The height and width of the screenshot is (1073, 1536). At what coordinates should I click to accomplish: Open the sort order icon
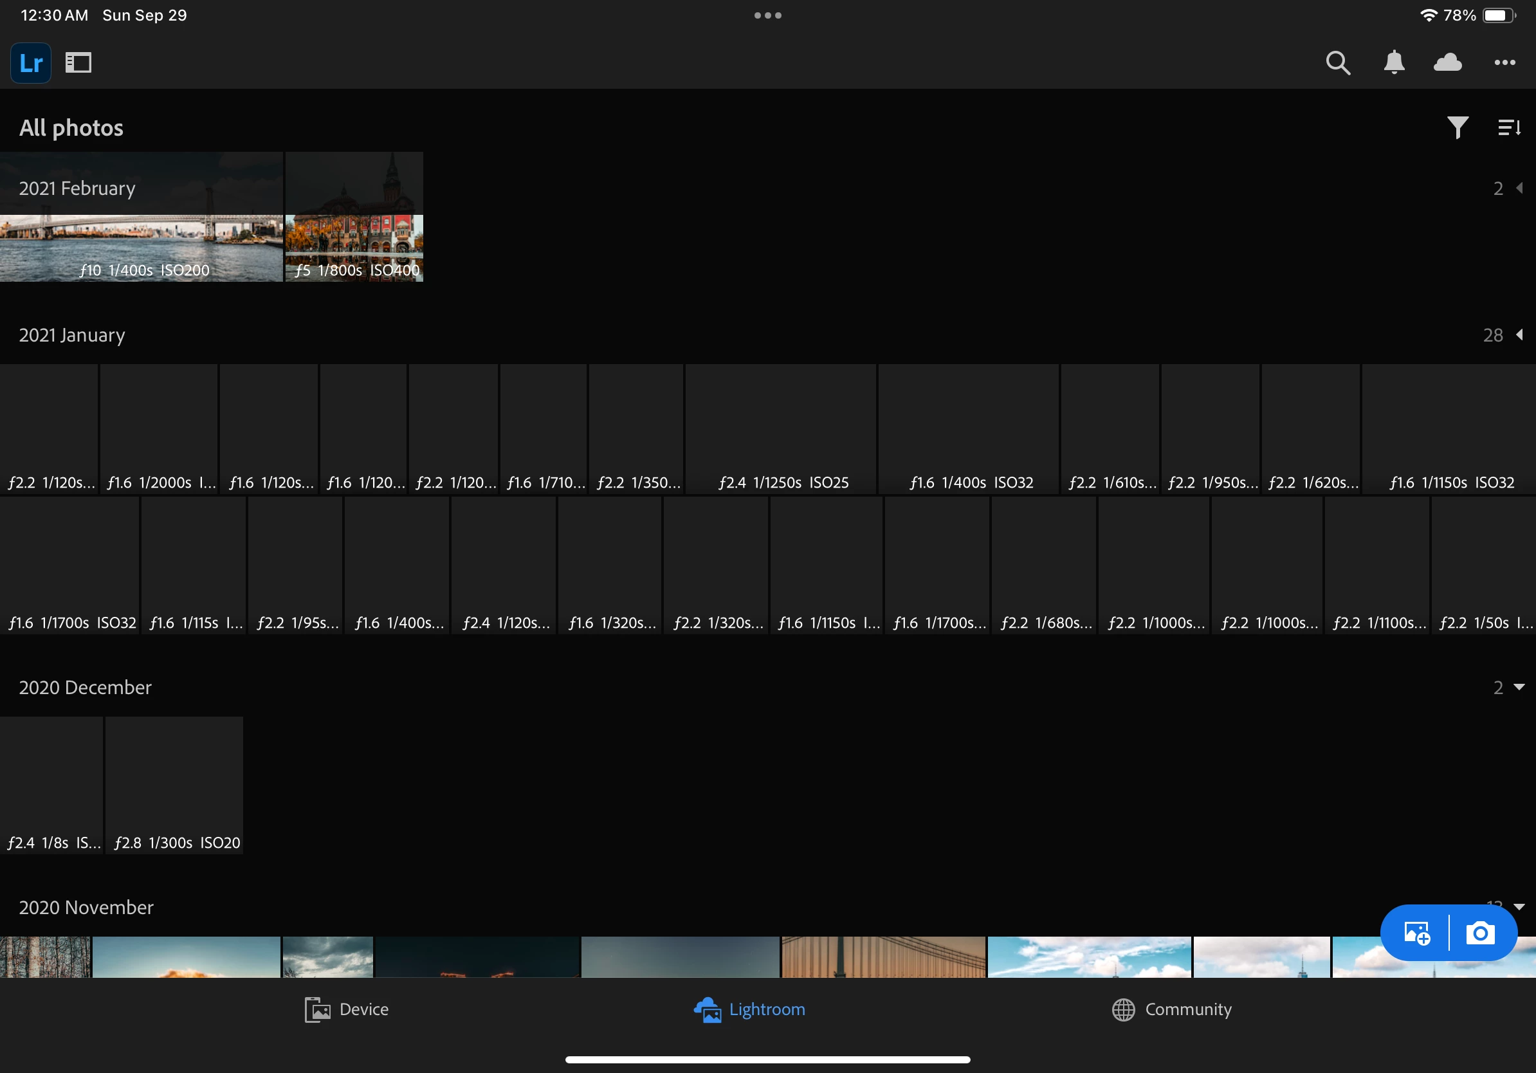[x=1508, y=127]
